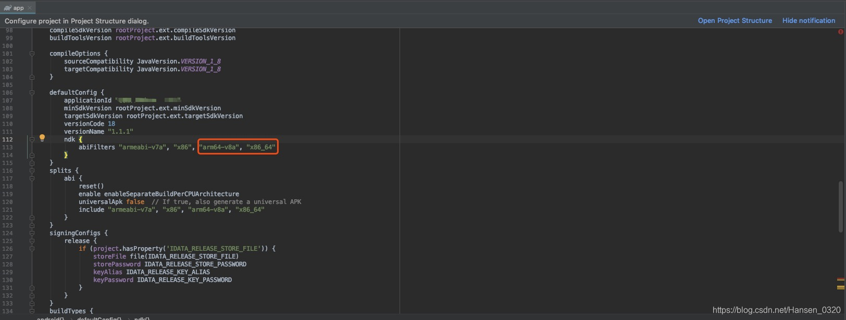Screen dimensions: 846x320
Task: Click the word abiFilters on line 113
Action: (x=97, y=147)
